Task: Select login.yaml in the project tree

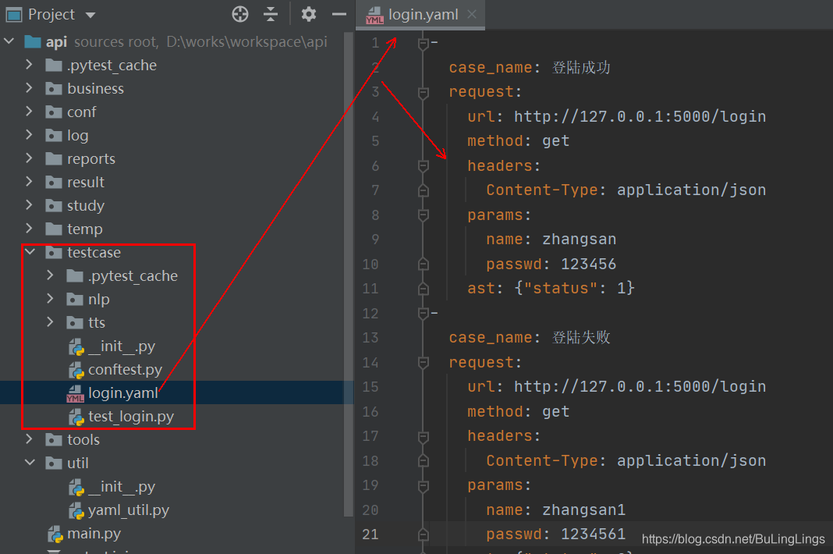Action: click(122, 393)
